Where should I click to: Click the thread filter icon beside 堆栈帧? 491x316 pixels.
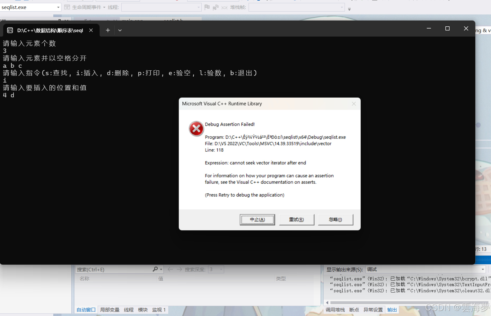[224, 7]
